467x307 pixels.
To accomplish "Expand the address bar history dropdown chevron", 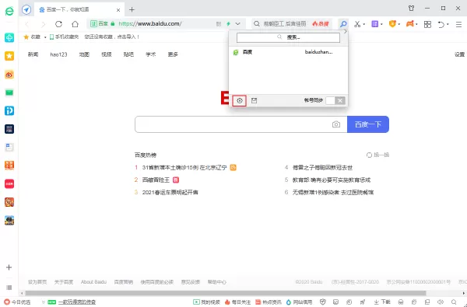I will point(237,24).
